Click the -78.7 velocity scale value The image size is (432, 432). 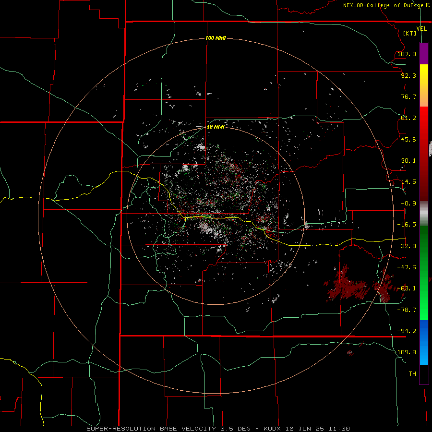(407, 310)
